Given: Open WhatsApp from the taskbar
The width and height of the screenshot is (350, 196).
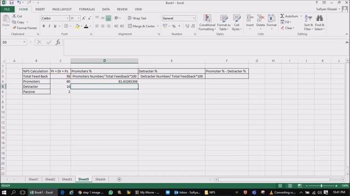Looking at the screenshot, I should 110,192.
